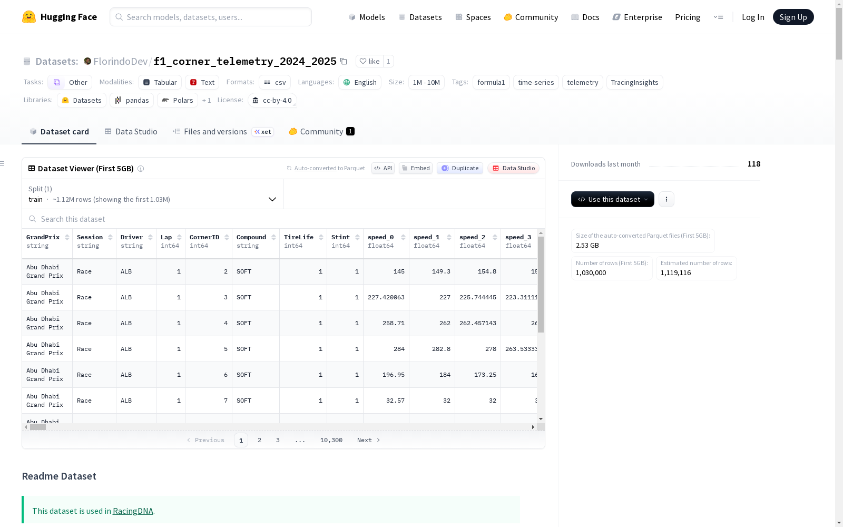Follow the RacingDNA link
Image resolution: width=843 pixels, height=527 pixels.
[133, 511]
